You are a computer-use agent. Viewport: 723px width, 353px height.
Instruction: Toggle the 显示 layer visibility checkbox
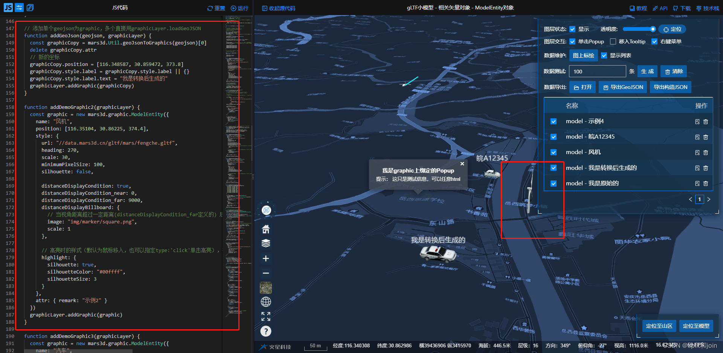572,29
